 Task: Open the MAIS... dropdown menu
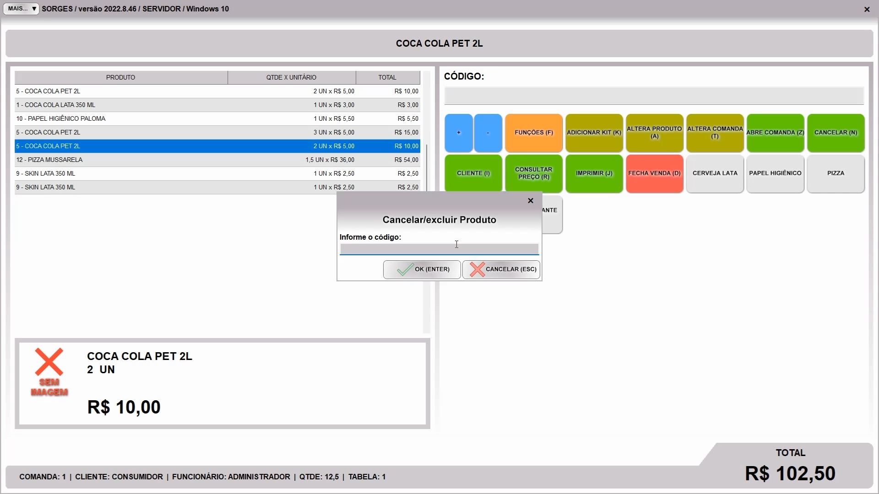point(21,9)
